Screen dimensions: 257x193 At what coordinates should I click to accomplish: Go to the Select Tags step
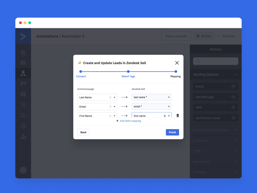click(x=128, y=72)
